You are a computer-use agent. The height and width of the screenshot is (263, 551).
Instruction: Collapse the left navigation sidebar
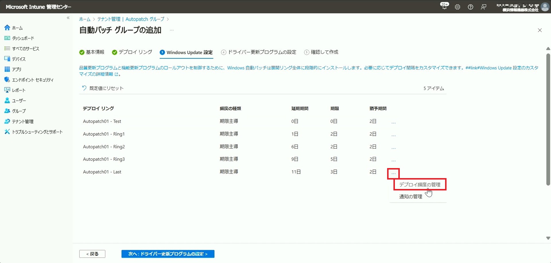pyautogui.click(x=68, y=18)
